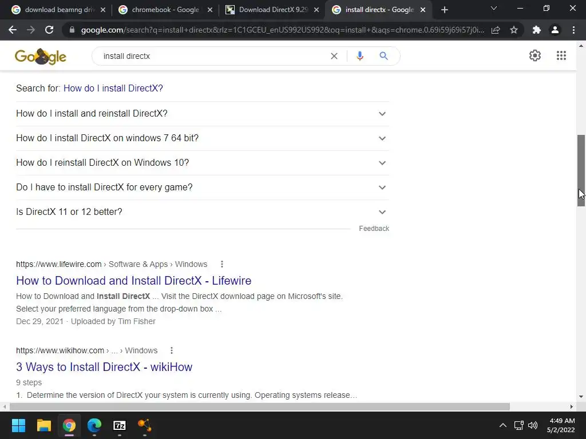This screenshot has height=439, width=586.
Task: Open the Chrome profile menu
Action: pos(555,30)
